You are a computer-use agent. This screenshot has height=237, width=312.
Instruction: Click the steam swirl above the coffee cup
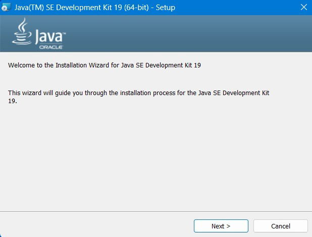coord(22,24)
